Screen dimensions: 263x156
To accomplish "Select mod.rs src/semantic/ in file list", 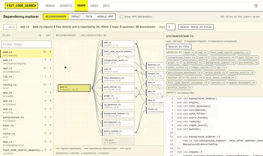I will point(27,70).
